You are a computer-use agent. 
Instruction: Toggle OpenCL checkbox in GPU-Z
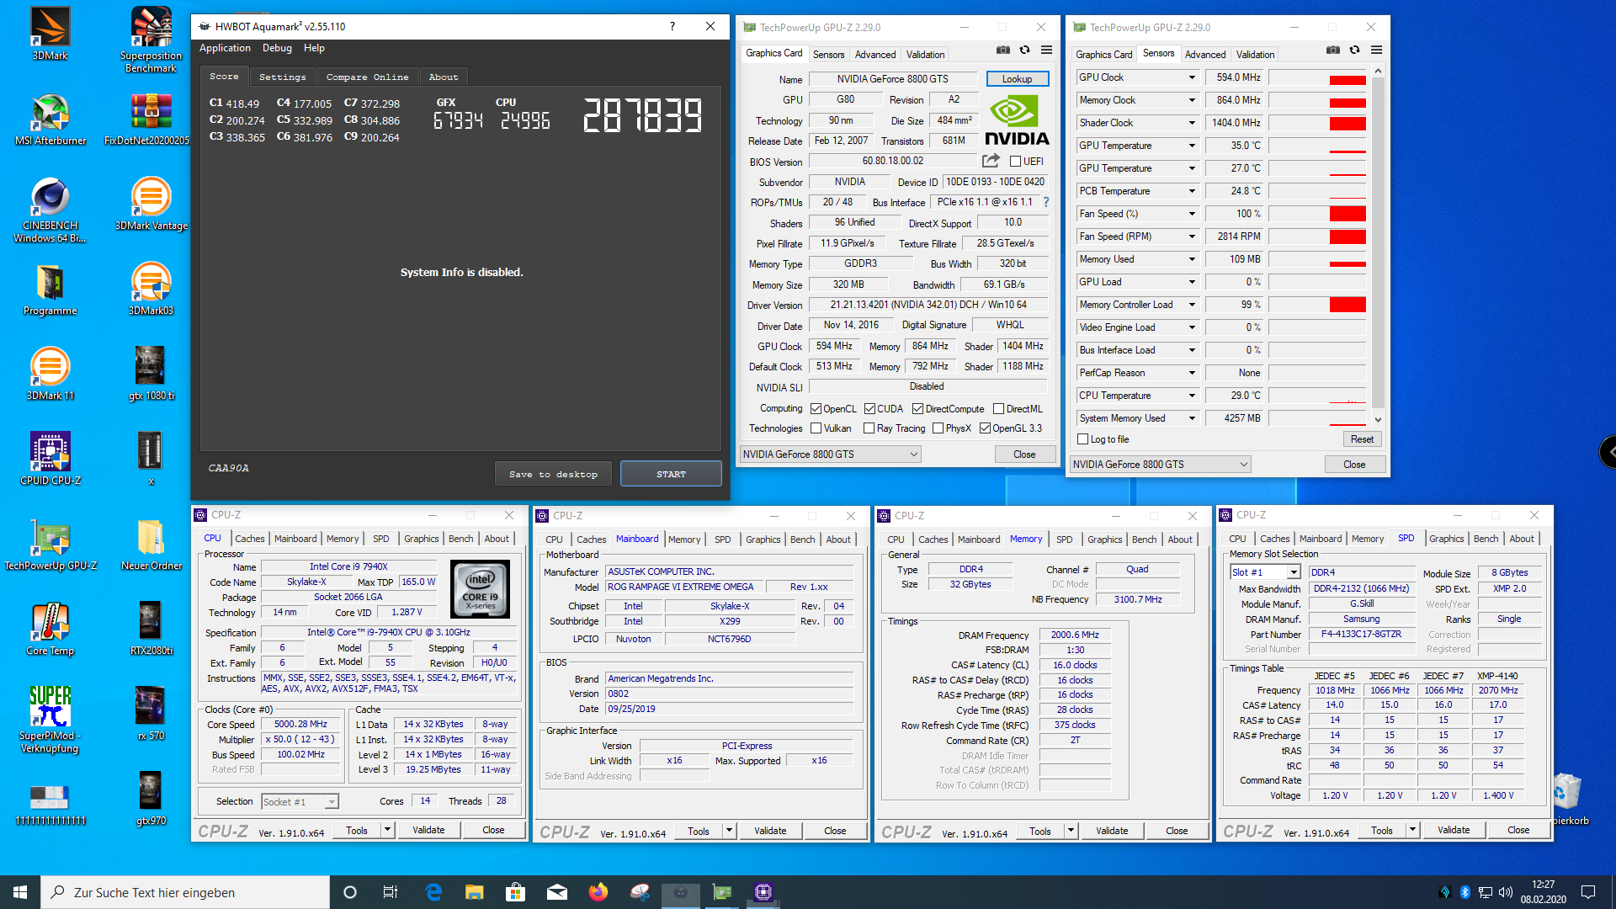816,409
